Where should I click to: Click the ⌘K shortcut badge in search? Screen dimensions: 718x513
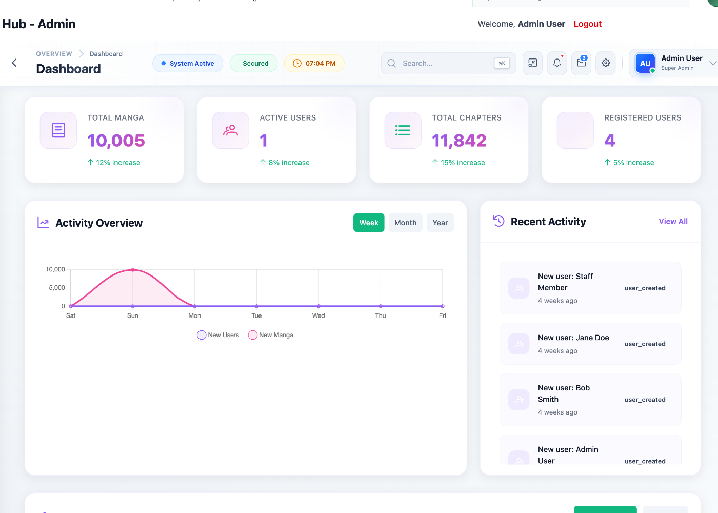pos(502,63)
